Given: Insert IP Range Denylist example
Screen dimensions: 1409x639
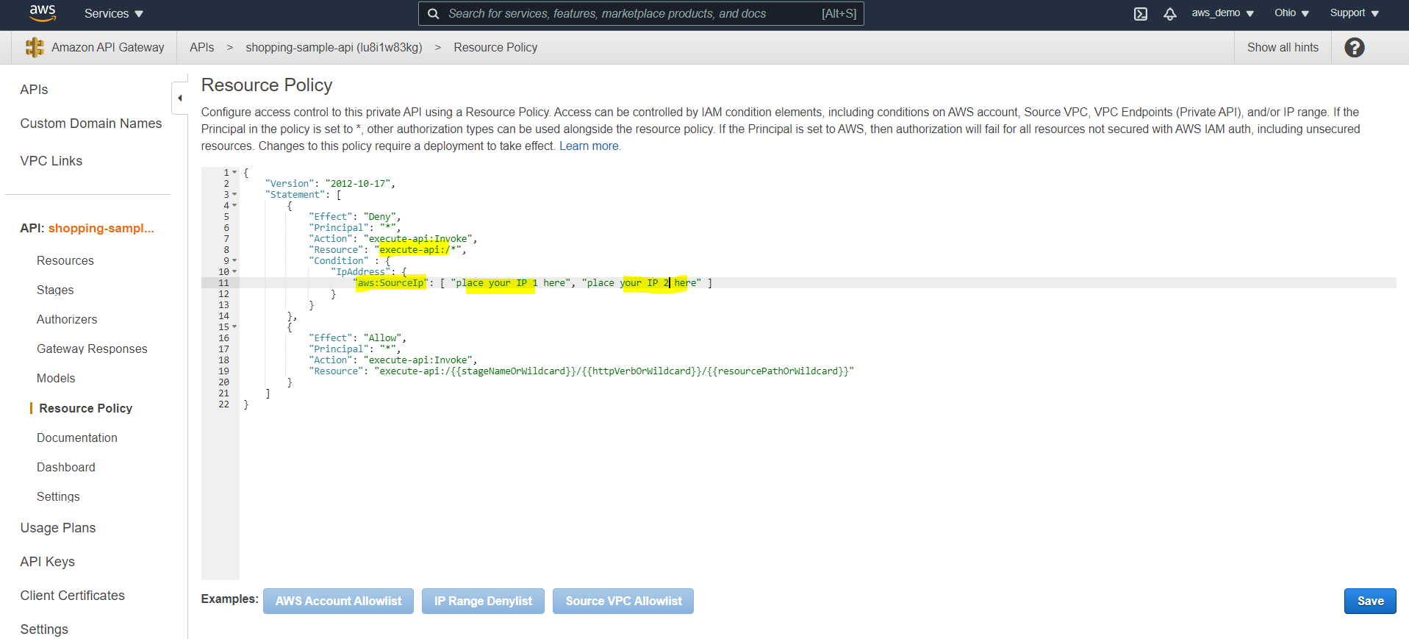Looking at the screenshot, I should click(483, 601).
